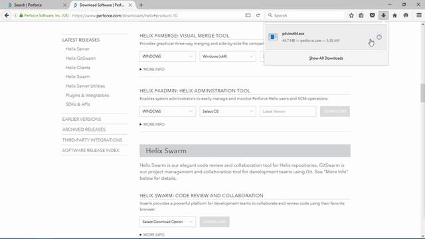Save page with the Pocket icon
Image resolution: width=425 pixels, height=239 pixels.
tap(372, 15)
